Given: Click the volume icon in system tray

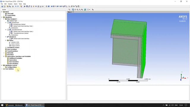Looking at the screenshot, I should 172,105.
